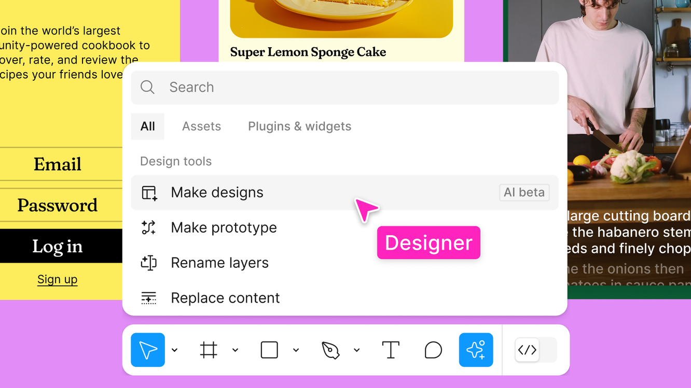Switch to the All tab

click(x=148, y=126)
